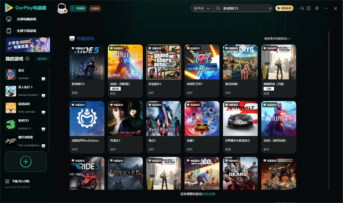
Task: Click the 日服 tag on 巅峰极速
Action: pos(269,89)
